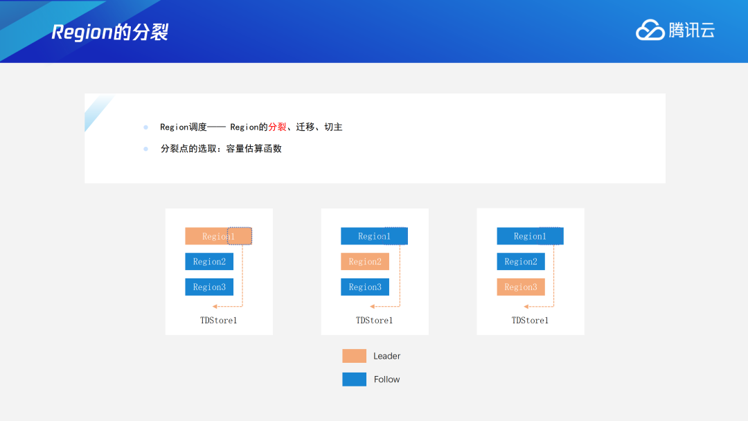Click the red word 分裂 in first bullet
Screen dimensions: 748x421
(277, 127)
